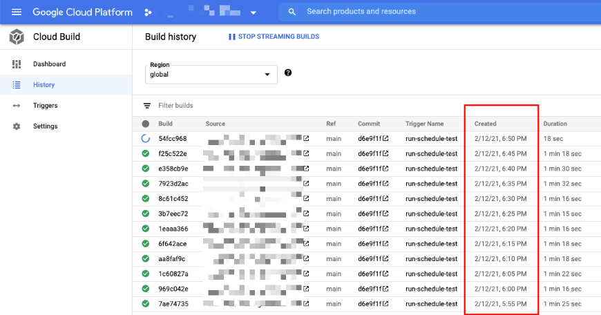Open trigger run-schedule-test for build 7ae74735
Viewport: 601px width, 315px height.
(432, 304)
